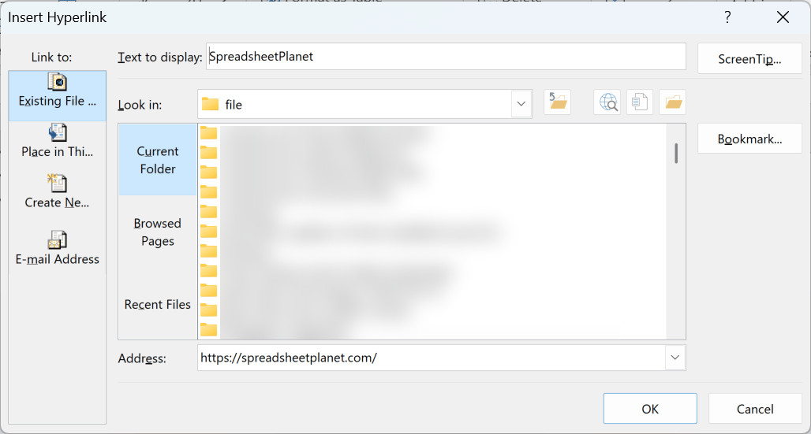The width and height of the screenshot is (811, 434).
Task: Expand the Look in folder dropdown
Action: click(x=521, y=104)
